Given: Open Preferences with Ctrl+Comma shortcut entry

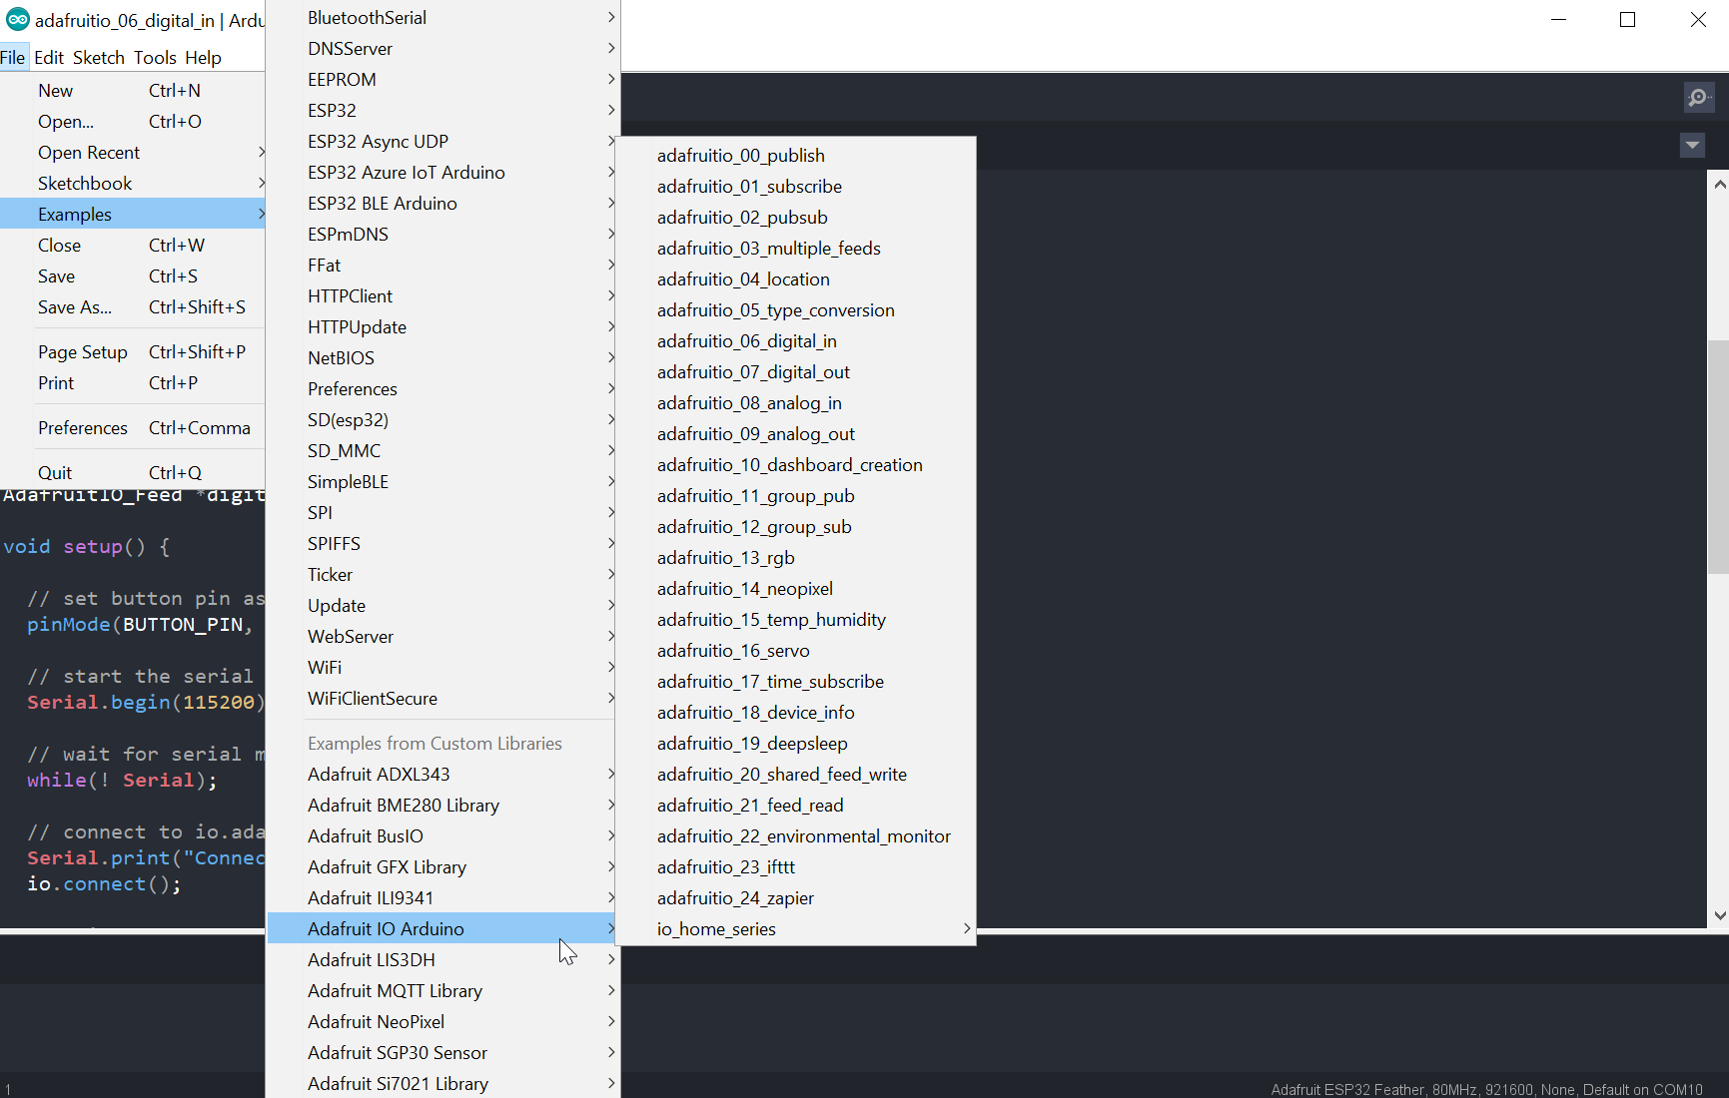Looking at the screenshot, I should pyautogui.click(x=133, y=428).
